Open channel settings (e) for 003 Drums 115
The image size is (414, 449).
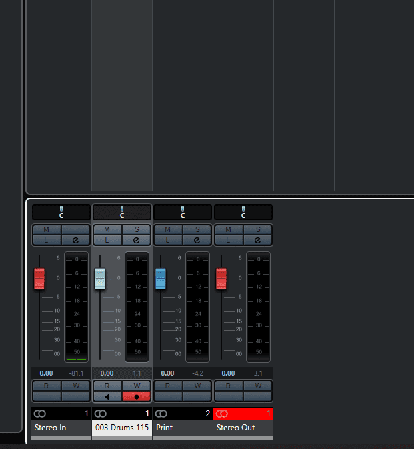(136, 240)
